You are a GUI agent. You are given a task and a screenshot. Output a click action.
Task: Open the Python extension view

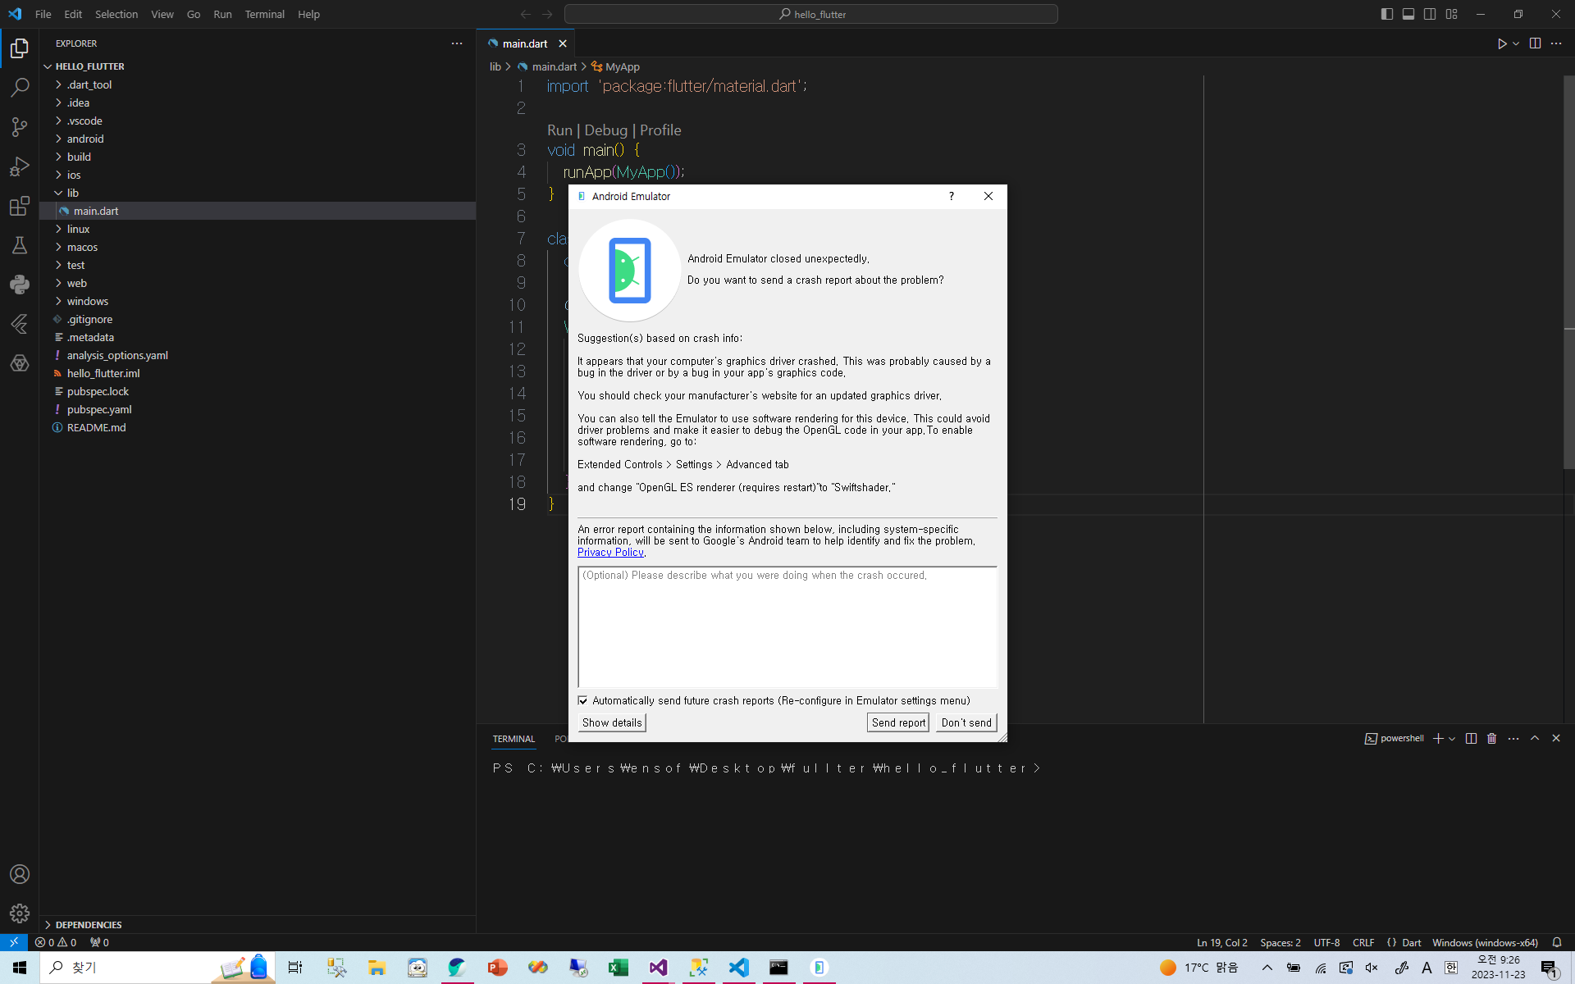[x=20, y=285]
